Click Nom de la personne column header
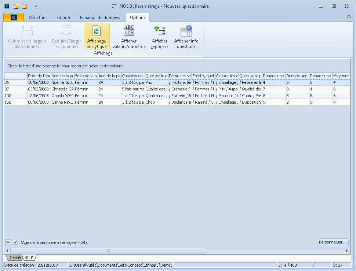The image size is (356, 271). pos(62,76)
